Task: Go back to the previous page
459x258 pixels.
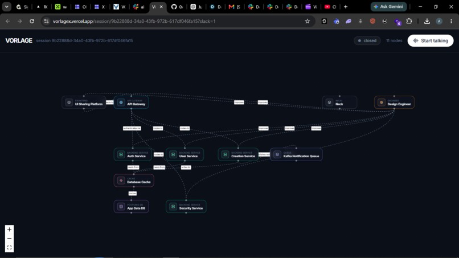Action: (x=8, y=21)
